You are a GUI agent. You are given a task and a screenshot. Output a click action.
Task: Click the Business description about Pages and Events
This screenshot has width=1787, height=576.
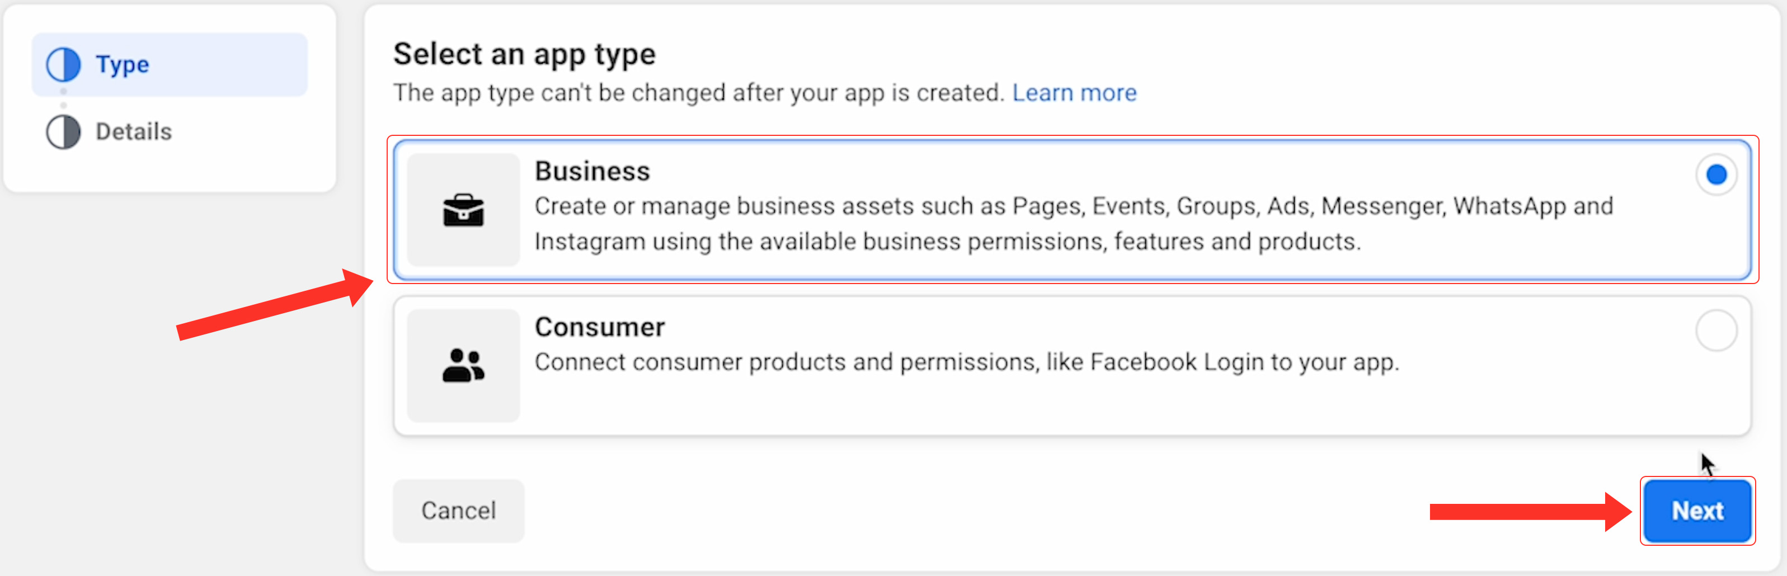coord(1074,224)
